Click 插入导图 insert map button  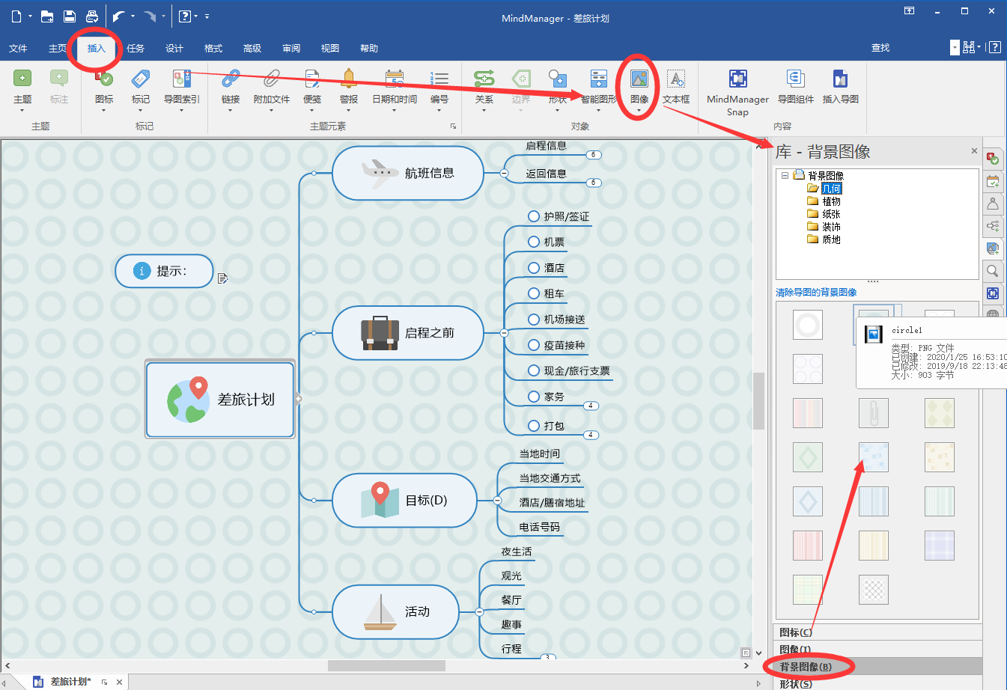(x=840, y=86)
